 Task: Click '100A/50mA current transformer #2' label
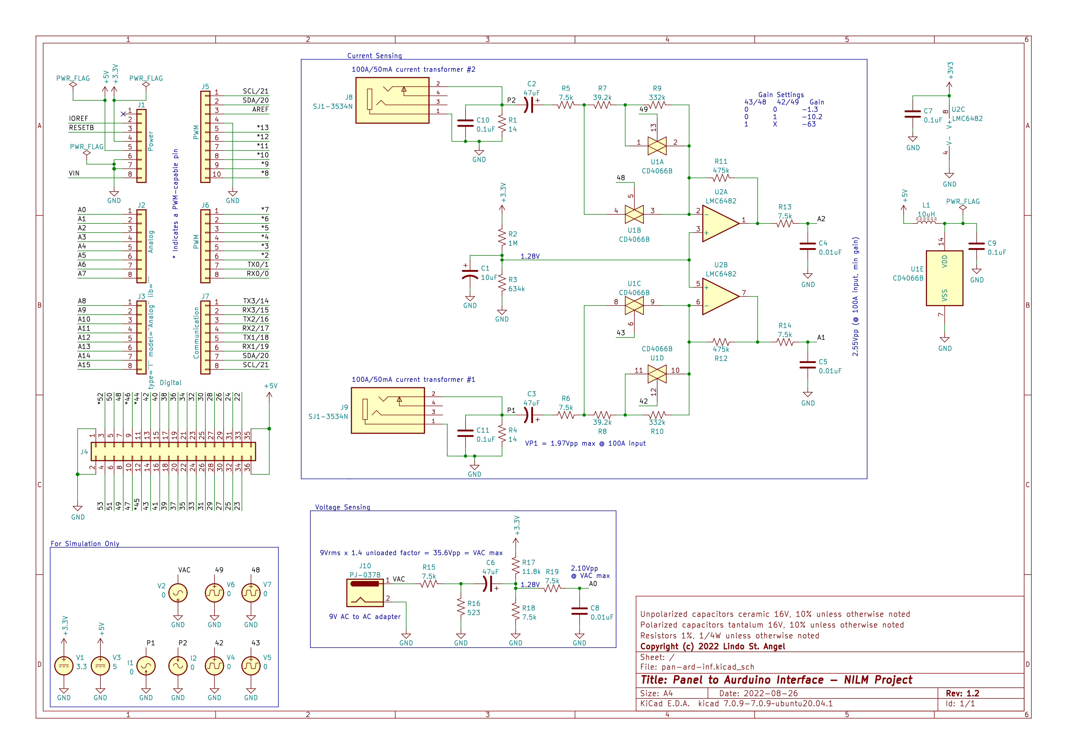(413, 70)
